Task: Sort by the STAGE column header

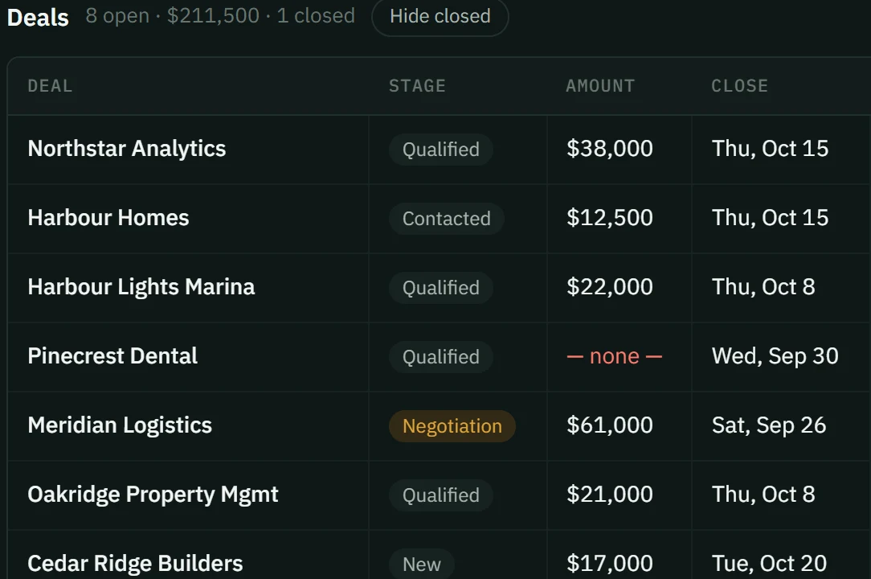Action: point(417,86)
